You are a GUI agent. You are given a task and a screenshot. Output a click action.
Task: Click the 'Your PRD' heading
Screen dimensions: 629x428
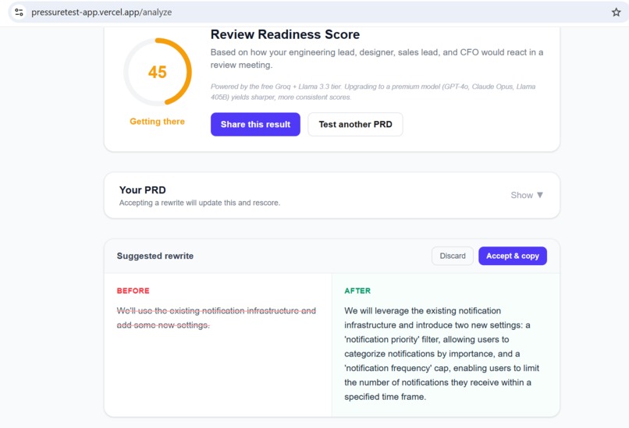(142, 190)
